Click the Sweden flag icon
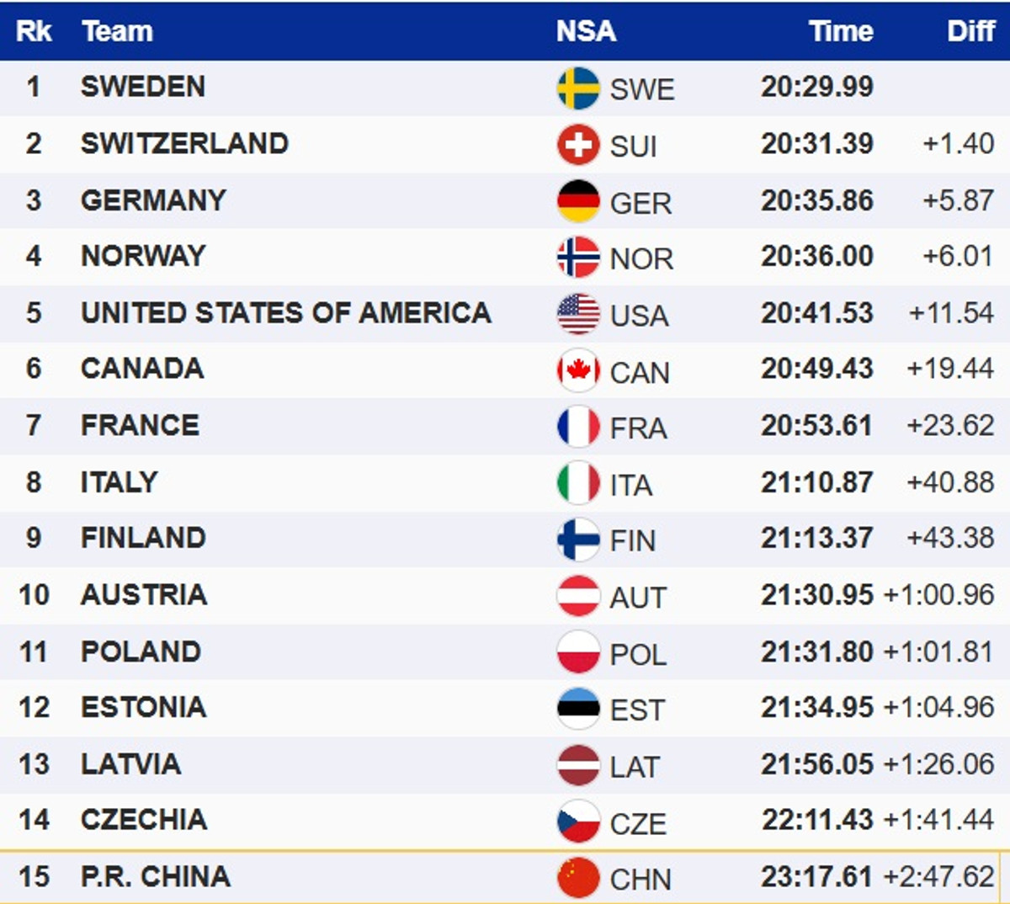 click(x=578, y=88)
